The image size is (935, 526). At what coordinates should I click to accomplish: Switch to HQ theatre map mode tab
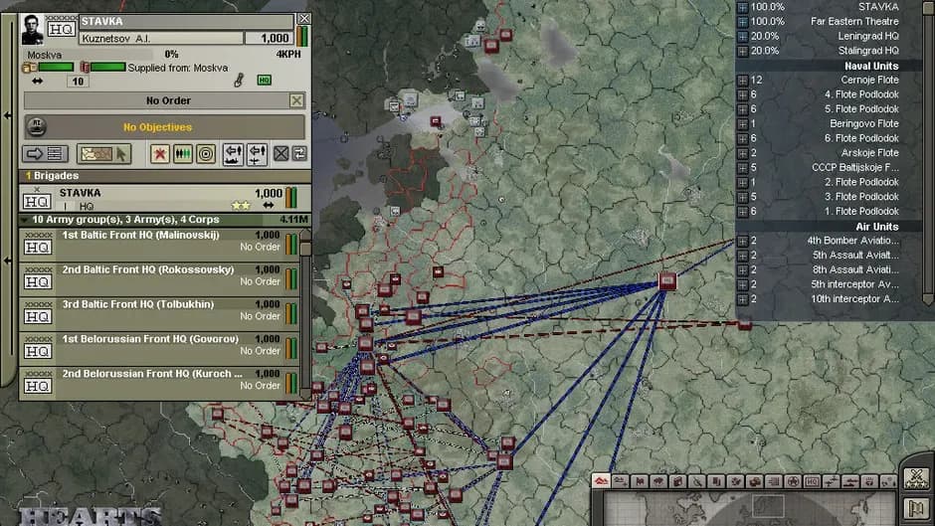(x=812, y=481)
